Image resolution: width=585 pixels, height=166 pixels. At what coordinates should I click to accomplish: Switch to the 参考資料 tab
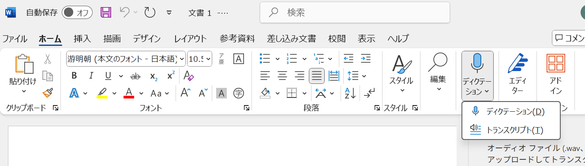(237, 38)
